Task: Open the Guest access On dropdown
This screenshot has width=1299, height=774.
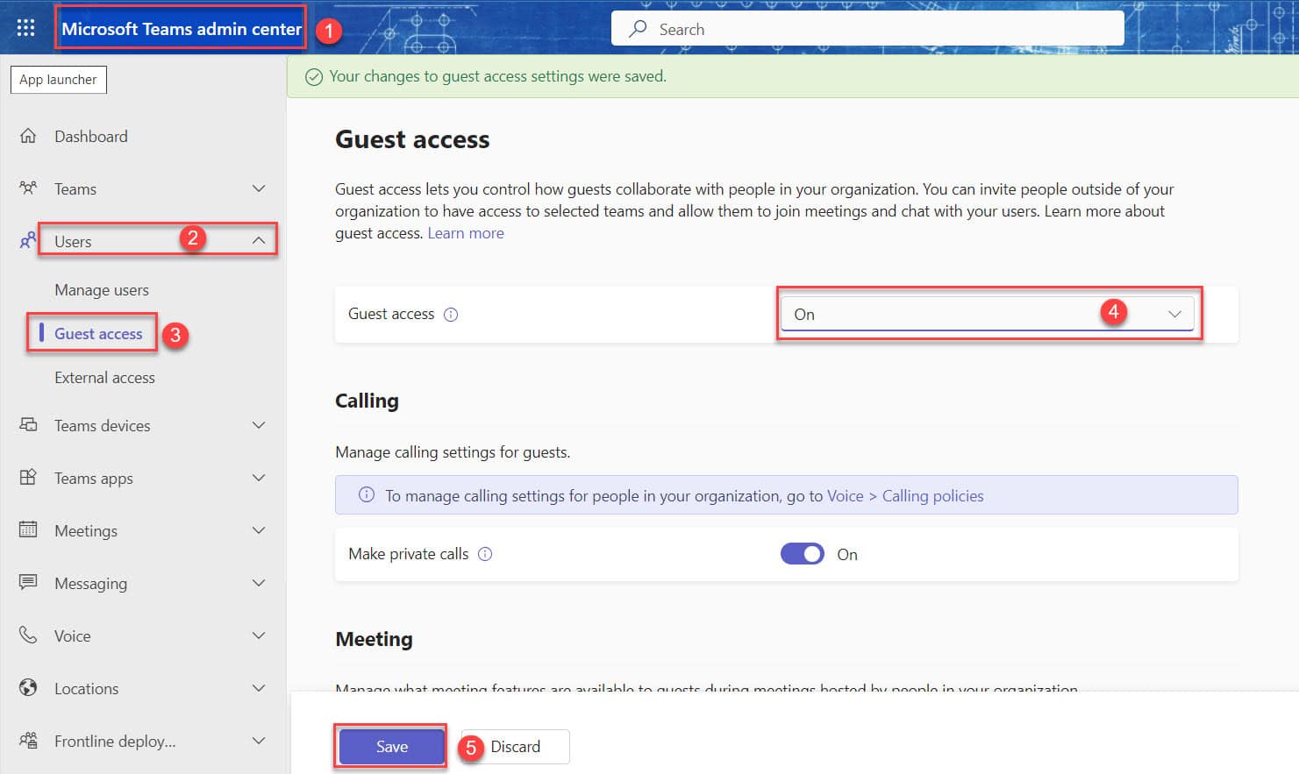Action: click(988, 314)
